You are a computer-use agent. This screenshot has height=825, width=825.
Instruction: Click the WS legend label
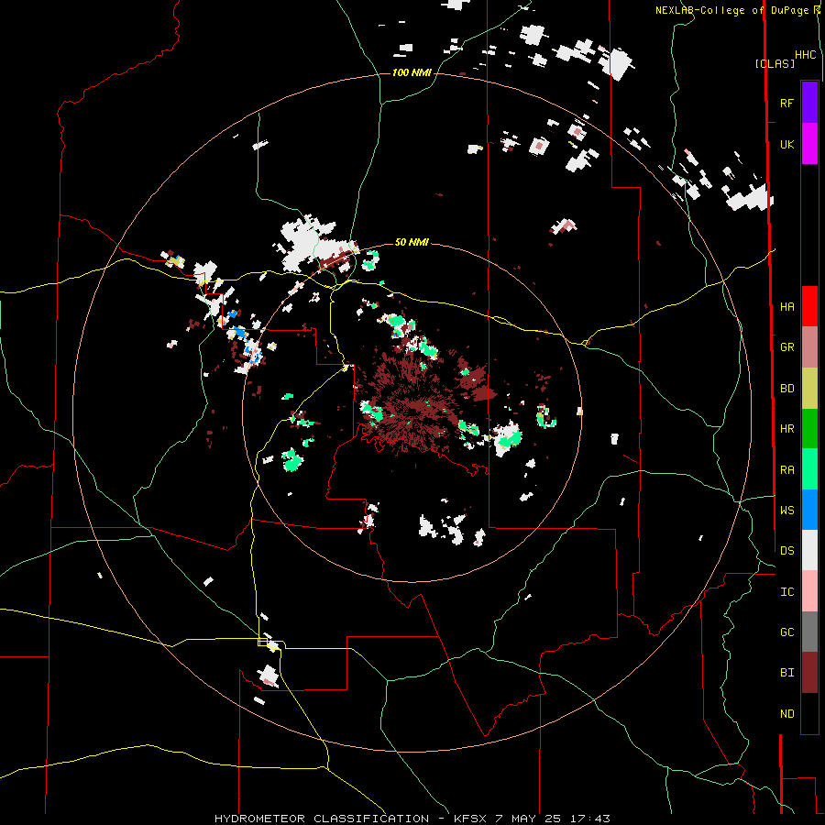(786, 510)
